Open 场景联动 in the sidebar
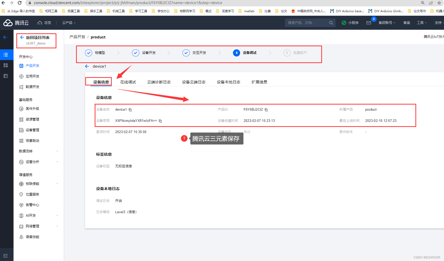 [x=32, y=141]
